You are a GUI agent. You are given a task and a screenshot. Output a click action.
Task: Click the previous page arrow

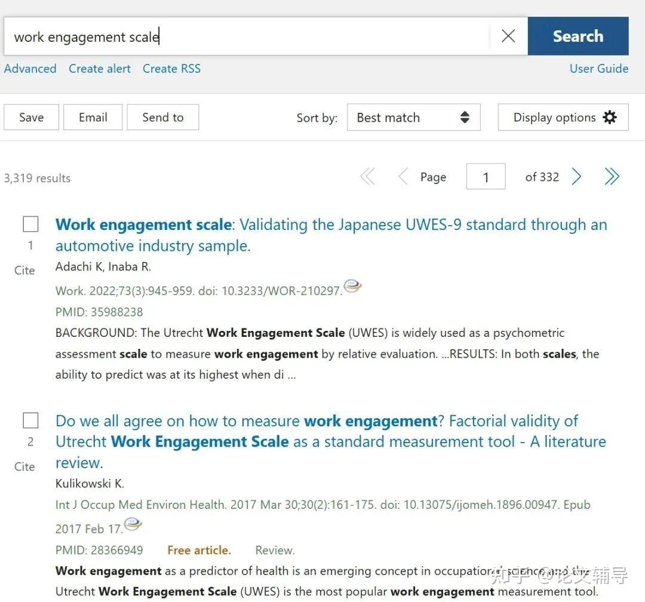(403, 177)
